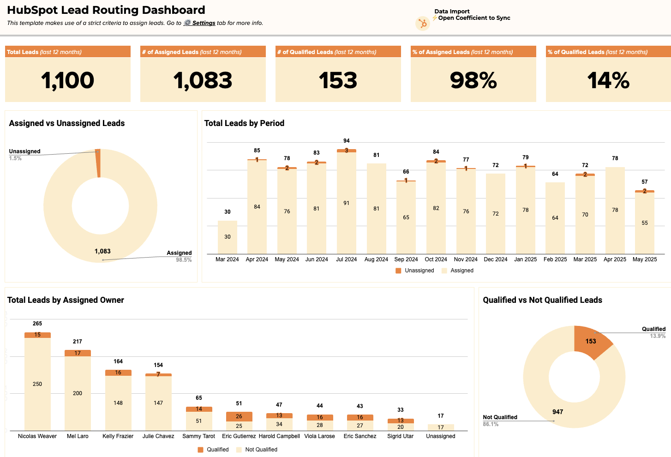This screenshot has height=457, width=671.
Task: Open the Settings tab link
Action: click(204, 23)
